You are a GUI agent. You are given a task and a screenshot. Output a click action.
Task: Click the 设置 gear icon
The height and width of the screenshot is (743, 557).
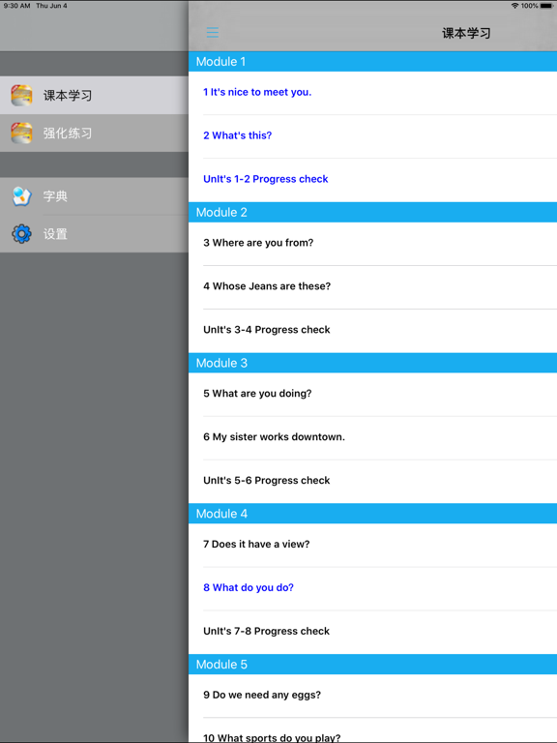[x=22, y=234]
